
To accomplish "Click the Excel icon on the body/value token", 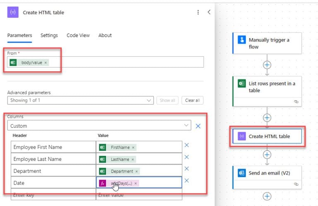I will [13, 63].
